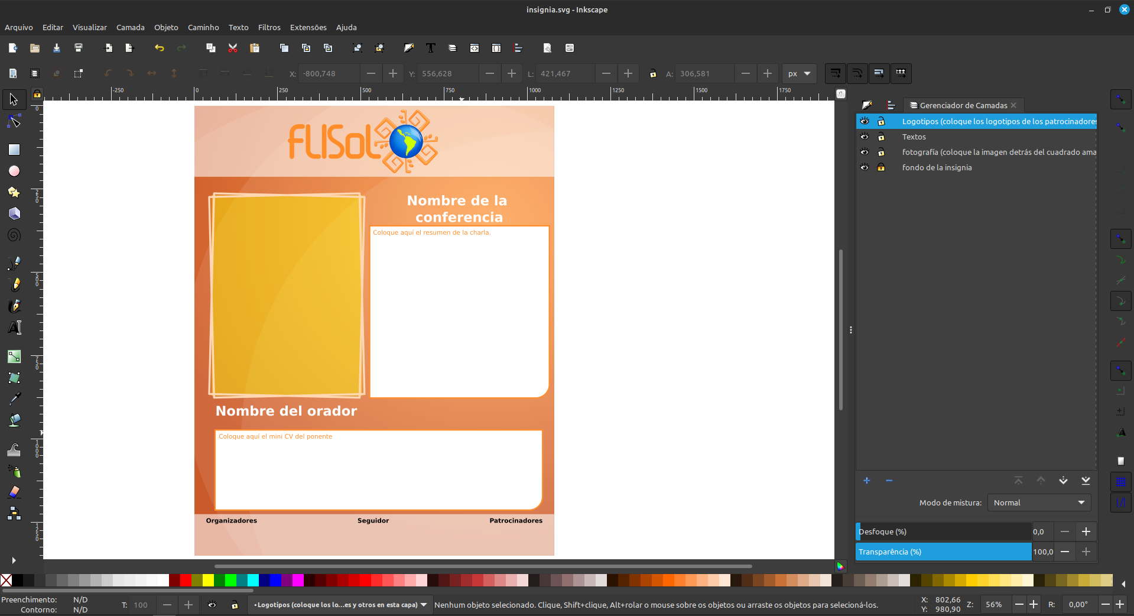Select the Eraser tool
This screenshot has height=616, width=1134.
14,492
